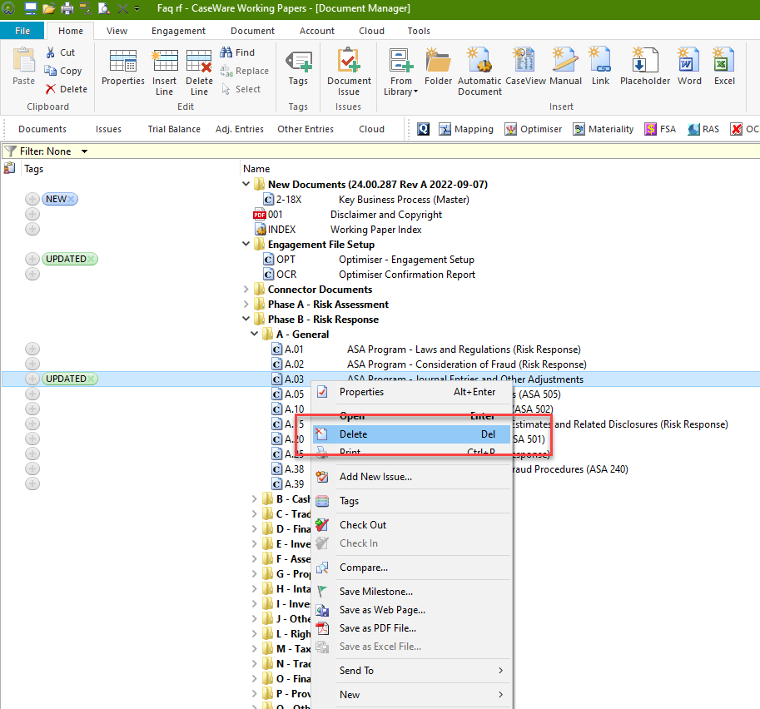The height and width of the screenshot is (709, 760).
Task: Remove the NEW tag with its x
Action: point(72,199)
